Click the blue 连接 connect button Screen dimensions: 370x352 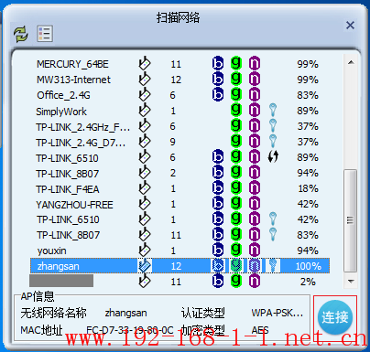click(335, 317)
